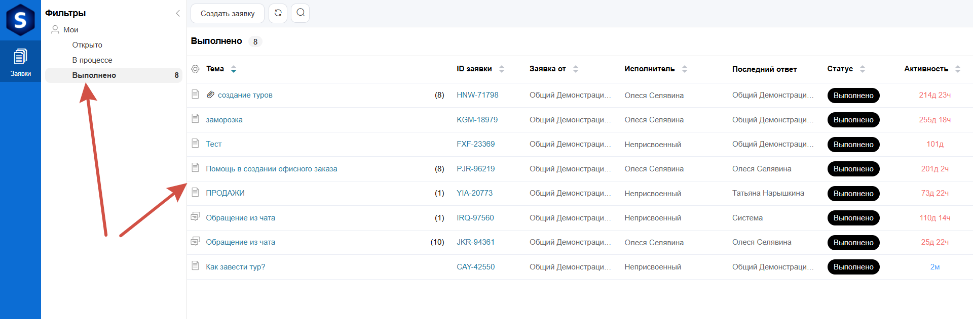The height and width of the screenshot is (319, 973).
Task: Click the Последний ответ column header
Action: tap(764, 69)
